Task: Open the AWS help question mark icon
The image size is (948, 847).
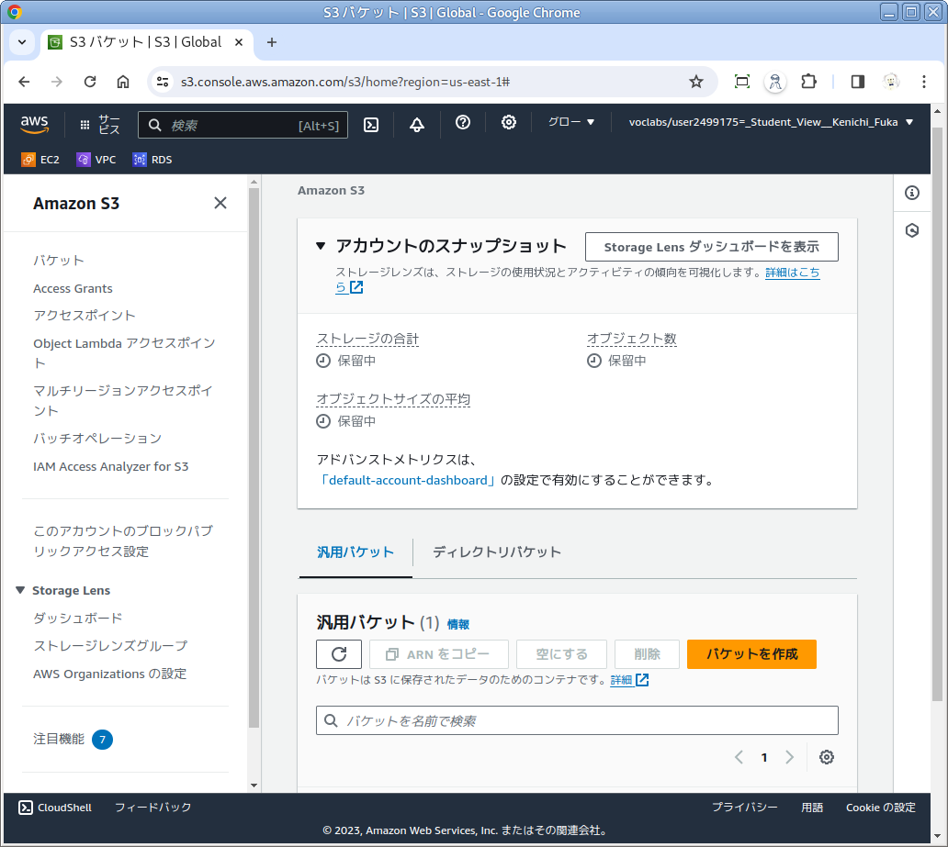Action: [463, 123]
